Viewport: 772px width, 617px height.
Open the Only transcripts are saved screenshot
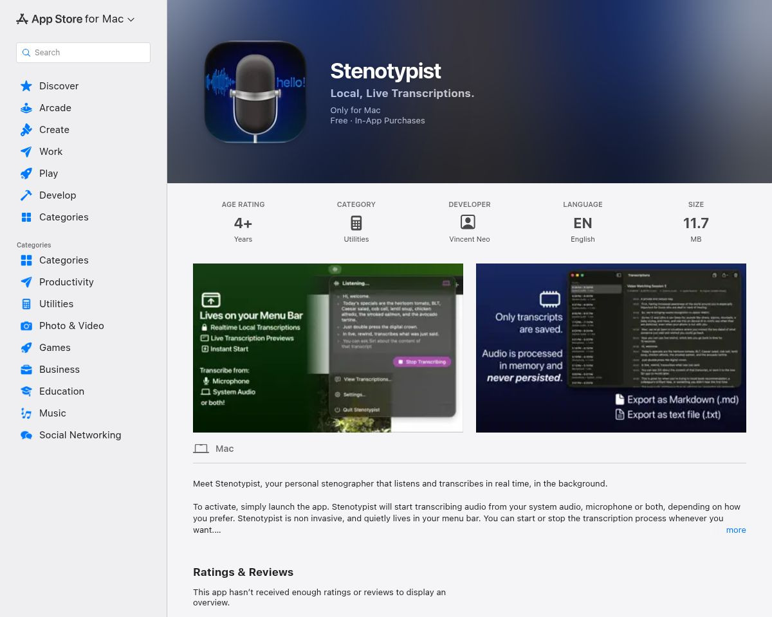click(611, 348)
